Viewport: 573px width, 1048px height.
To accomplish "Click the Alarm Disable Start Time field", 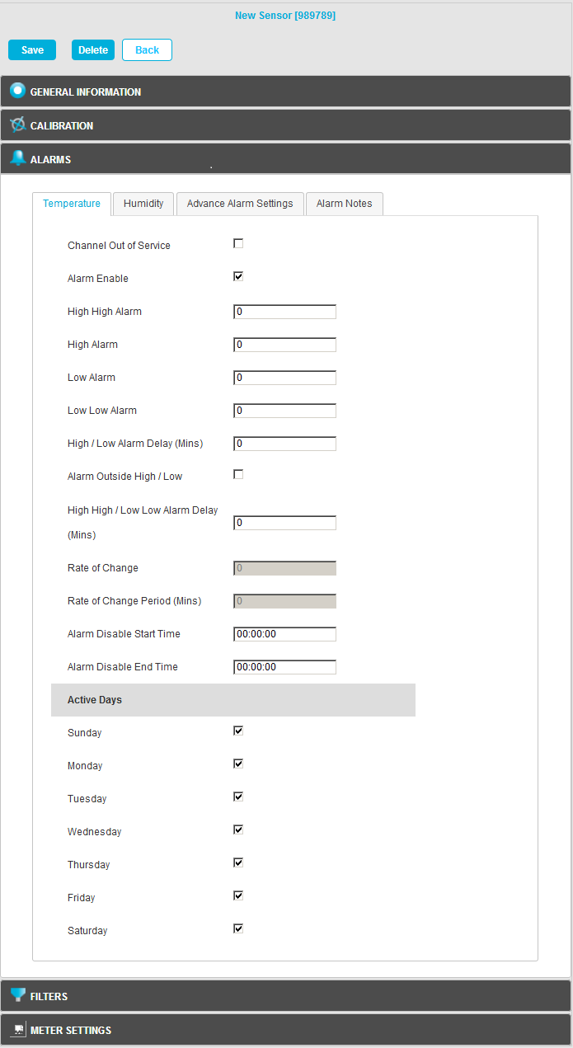I will [284, 634].
